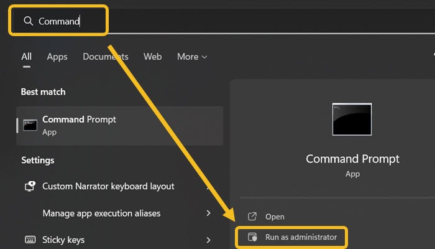This screenshot has height=249, width=435.
Task: Expand the chevron next to Manage app execution aliases
Action: coord(208,213)
